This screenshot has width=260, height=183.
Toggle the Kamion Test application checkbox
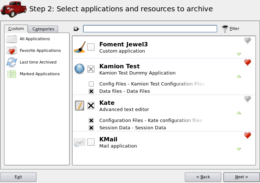pos(91,69)
